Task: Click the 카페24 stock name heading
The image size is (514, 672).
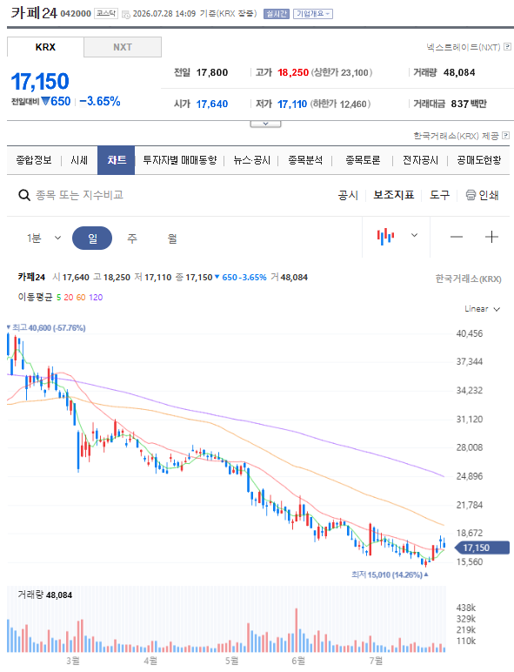Action: click(34, 13)
